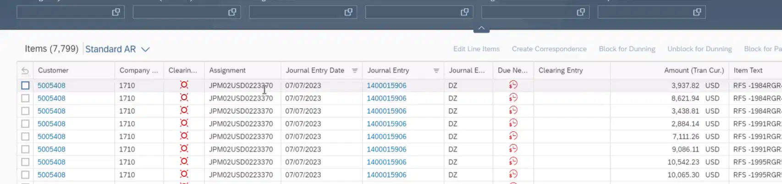Click Unblock for Dunning button
The width and height of the screenshot is (782, 184).
(x=699, y=49)
